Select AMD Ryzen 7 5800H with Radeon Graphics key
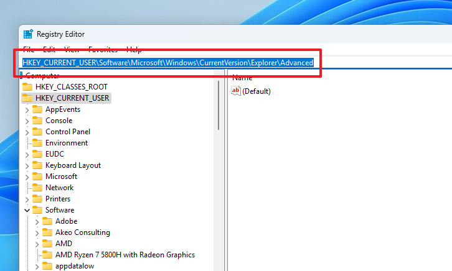The height and width of the screenshot is (271, 452). pos(125,255)
